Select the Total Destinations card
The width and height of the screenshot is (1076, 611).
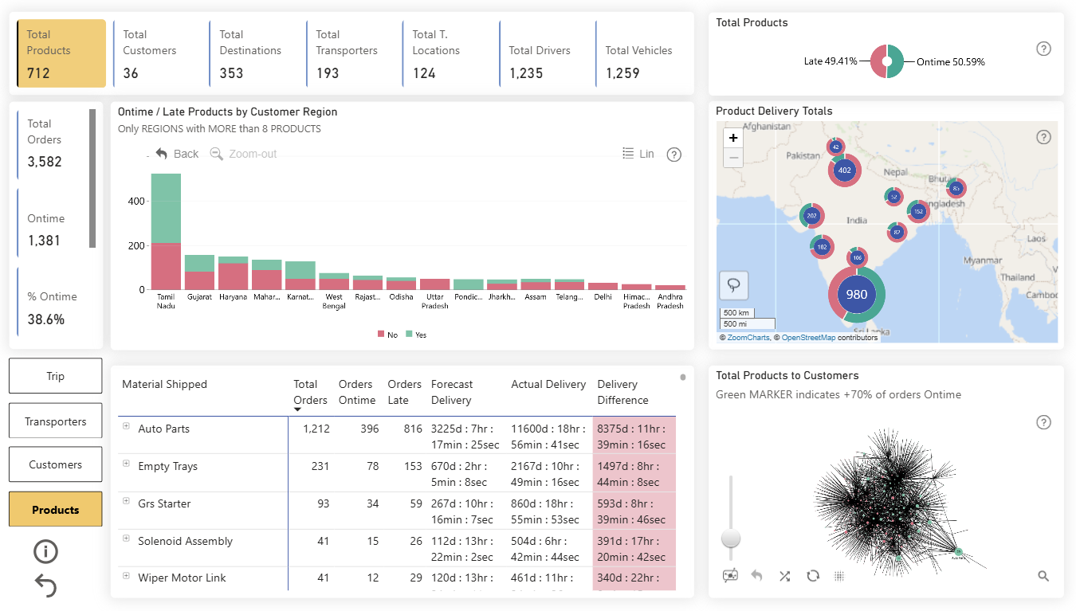[254, 53]
